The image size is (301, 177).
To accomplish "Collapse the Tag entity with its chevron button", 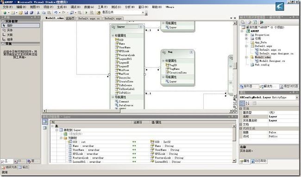I will pos(191,52).
